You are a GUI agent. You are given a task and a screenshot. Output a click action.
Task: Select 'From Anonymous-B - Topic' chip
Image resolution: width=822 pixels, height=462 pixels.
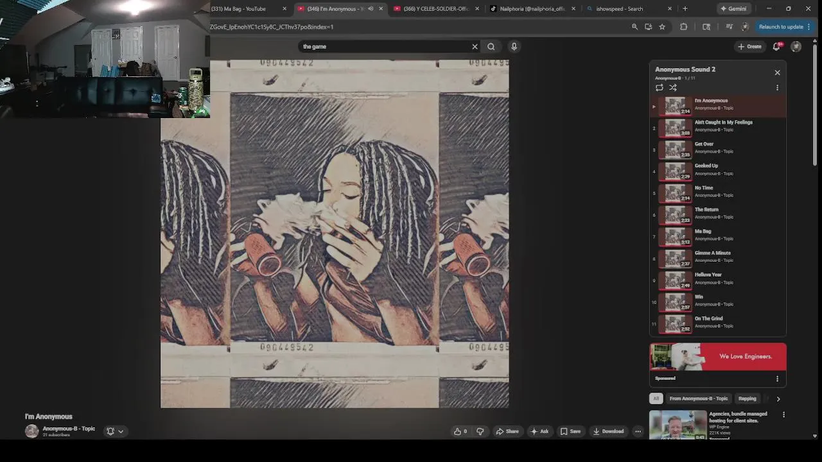pyautogui.click(x=699, y=398)
